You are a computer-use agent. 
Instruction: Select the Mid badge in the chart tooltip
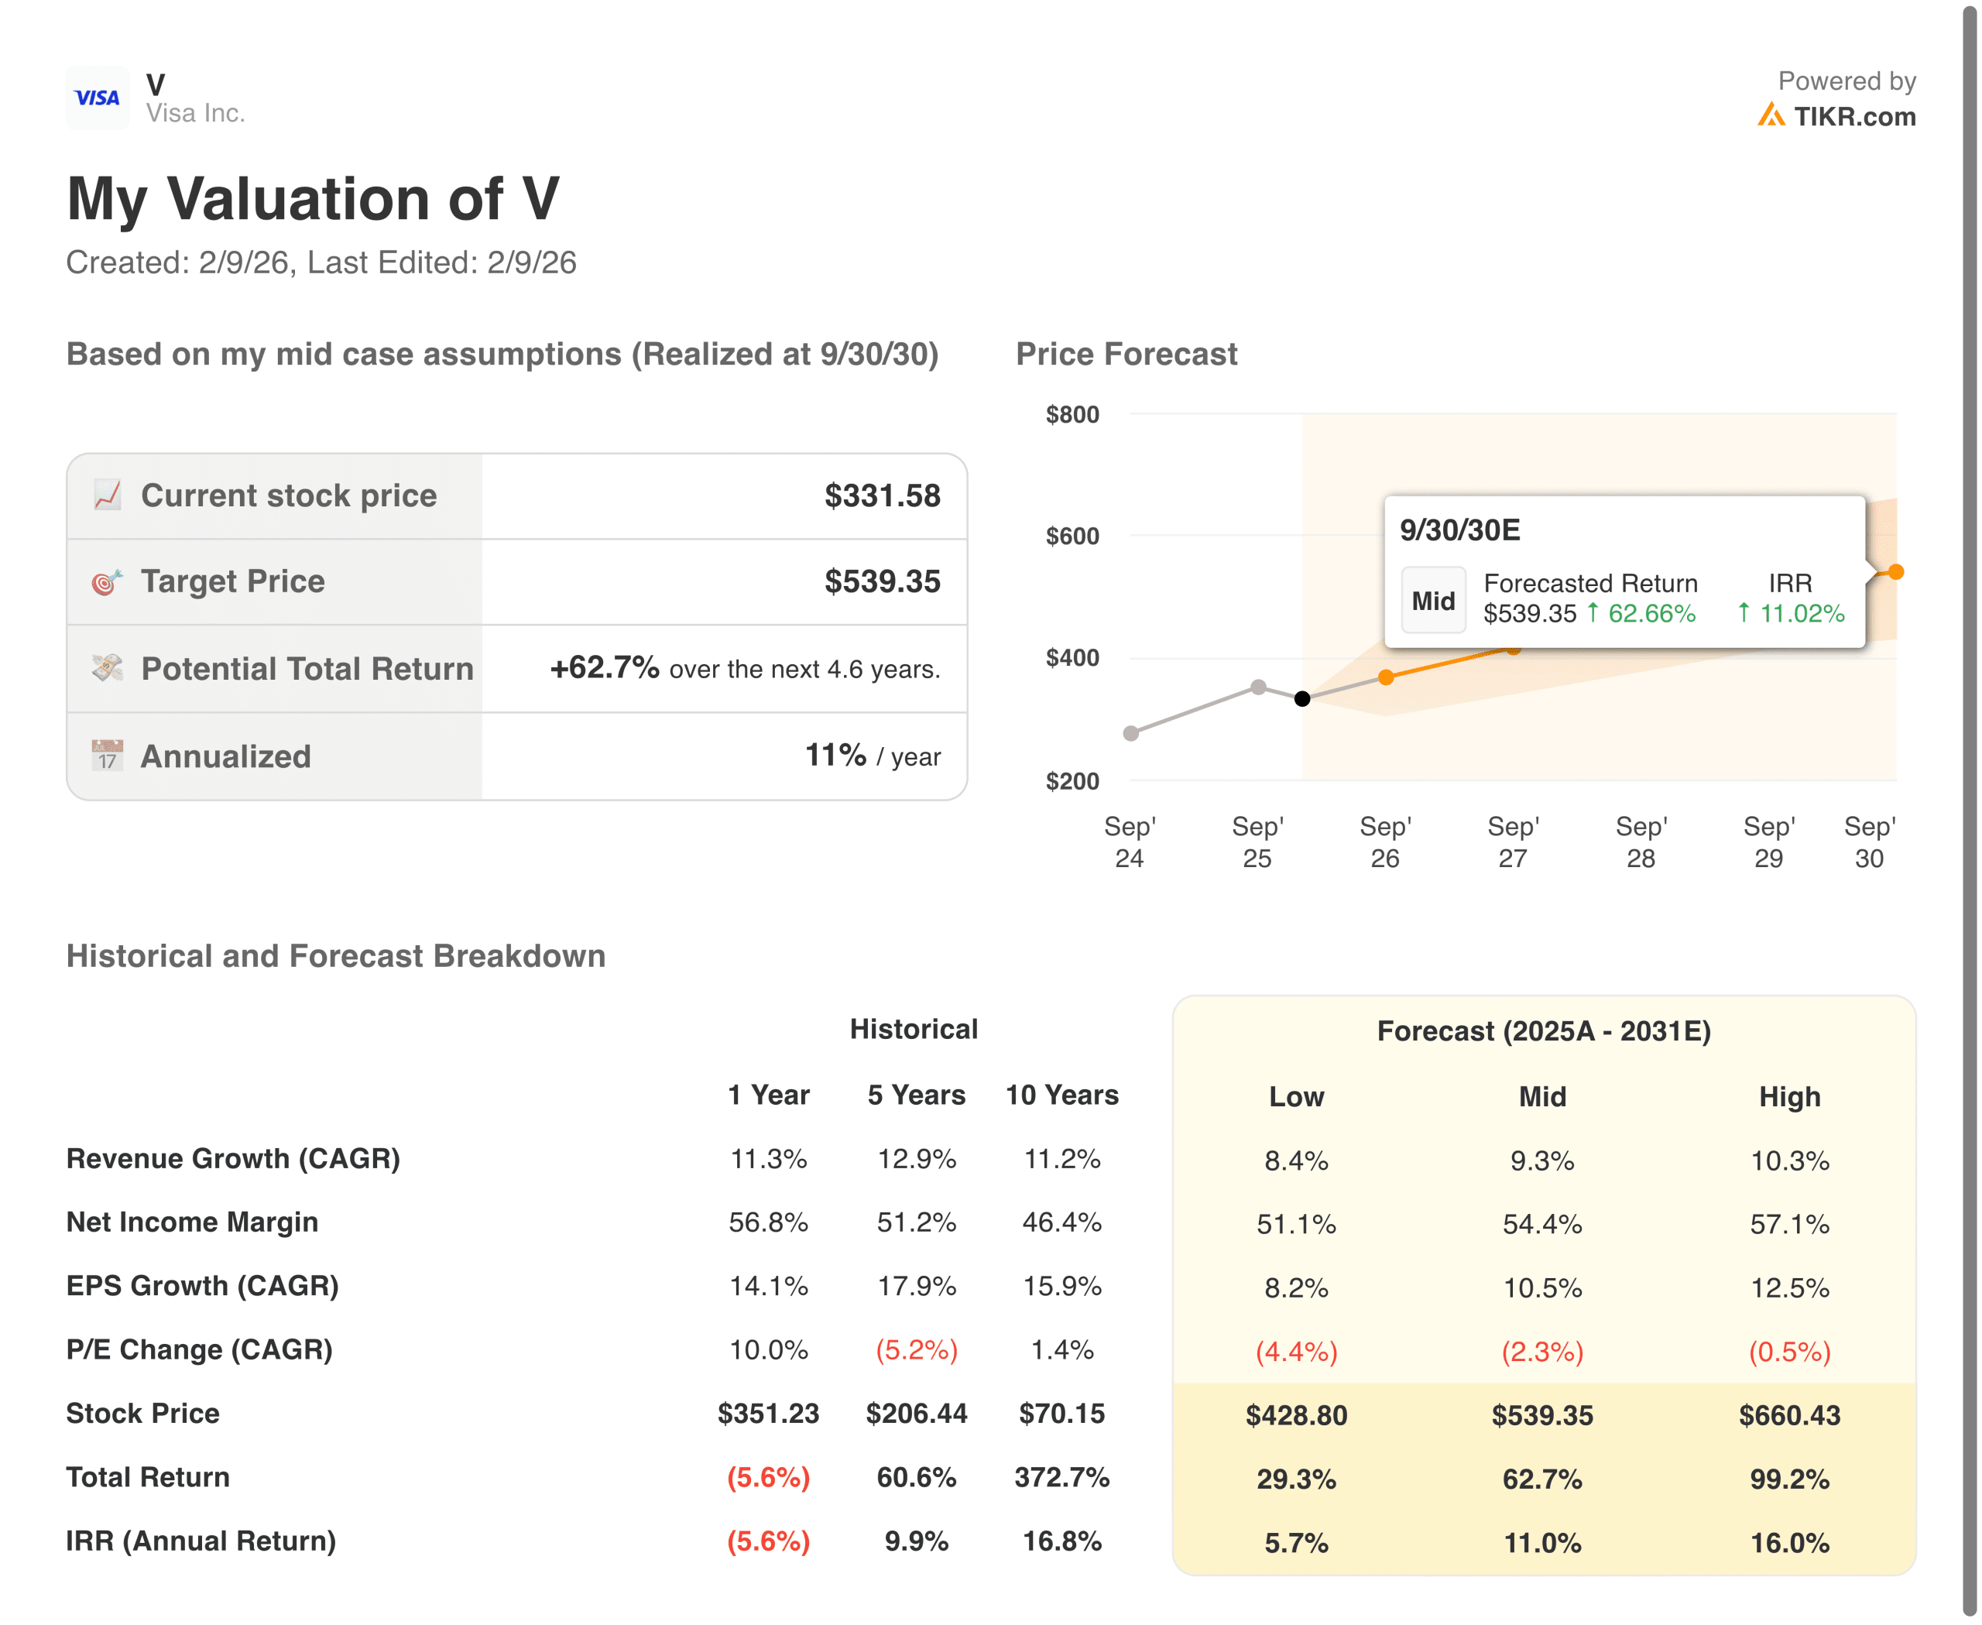(1433, 600)
